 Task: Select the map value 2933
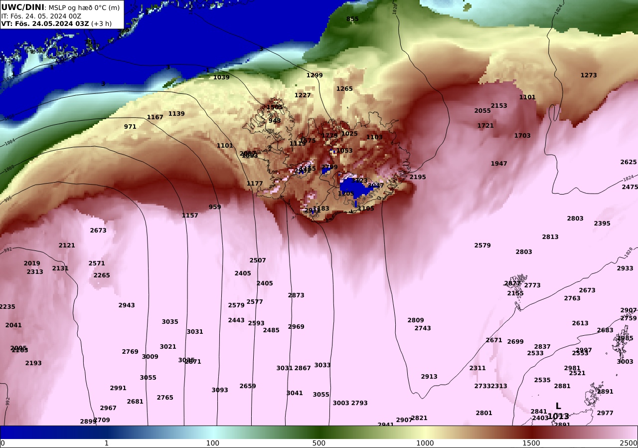point(625,268)
